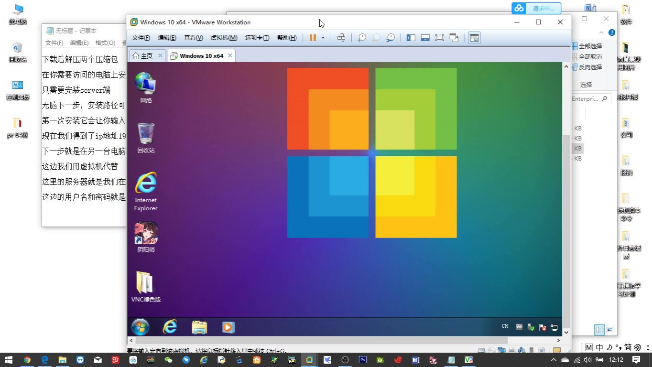
Task: Open the 帮助(H) menu in VMware
Action: [287, 38]
